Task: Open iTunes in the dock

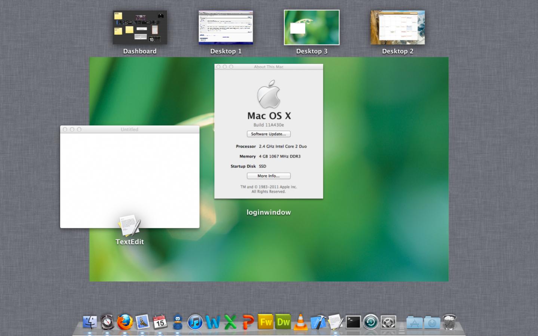Action: click(x=195, y=322)
